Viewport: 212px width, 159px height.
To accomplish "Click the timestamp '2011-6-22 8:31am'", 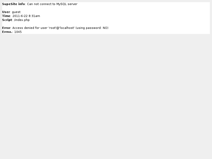I will pos(26,16).
